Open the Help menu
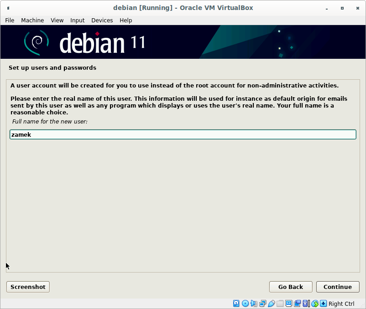 click(125, 21)
